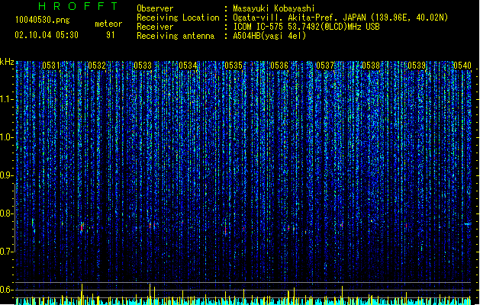This screenshot has width=480, height=305.
Task: Click the 0.7 frequency axis label
Action: pyautogui.click(x=7, y=252)
